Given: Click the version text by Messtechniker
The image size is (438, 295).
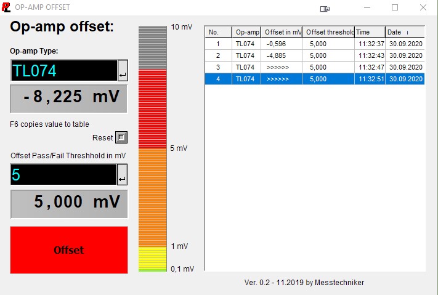Looking at the screenshot, I should [304, 283].
